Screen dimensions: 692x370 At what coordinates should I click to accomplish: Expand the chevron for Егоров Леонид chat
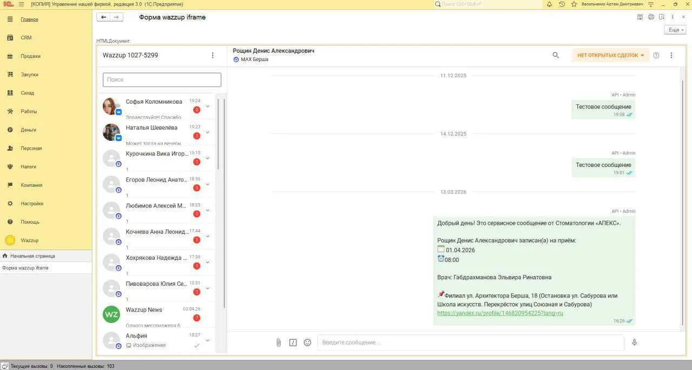tap(208, 184)
